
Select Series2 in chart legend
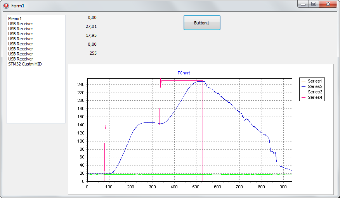tap(315, 86)
